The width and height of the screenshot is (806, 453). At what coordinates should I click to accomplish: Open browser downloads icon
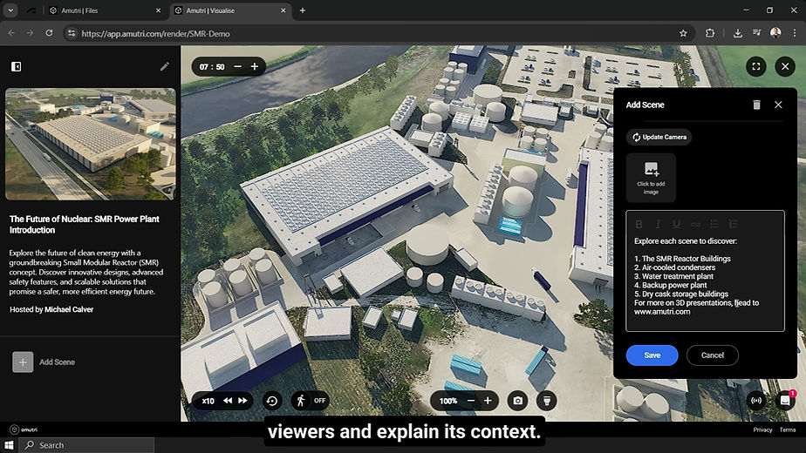[x=737, y=33]
